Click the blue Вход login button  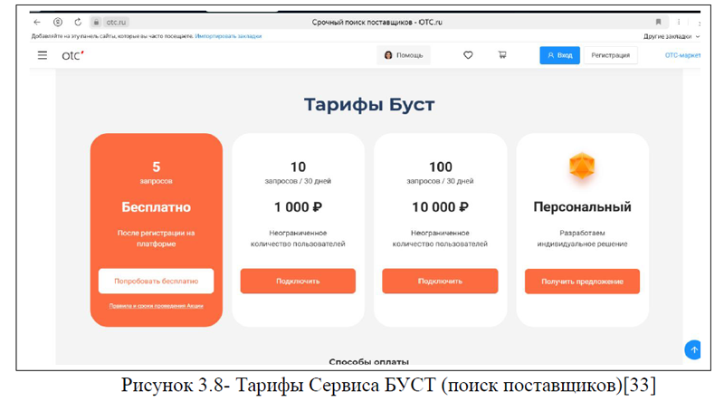559,55
